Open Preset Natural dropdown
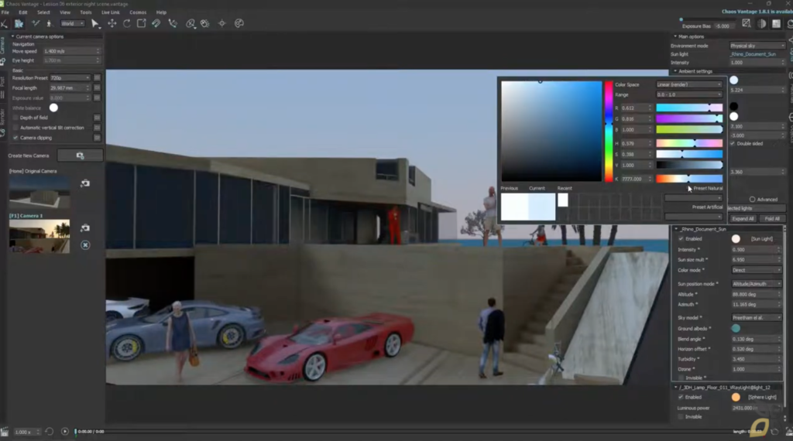Screen dimensions: 793x441 693,198
